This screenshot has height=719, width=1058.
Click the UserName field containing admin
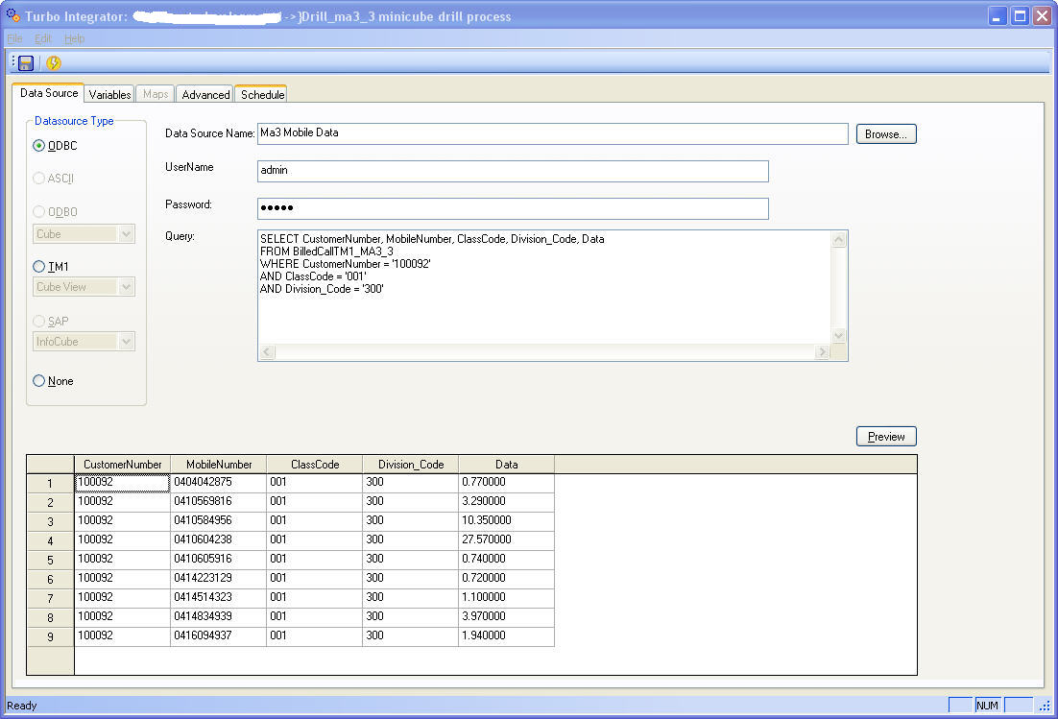pos(513,171)
